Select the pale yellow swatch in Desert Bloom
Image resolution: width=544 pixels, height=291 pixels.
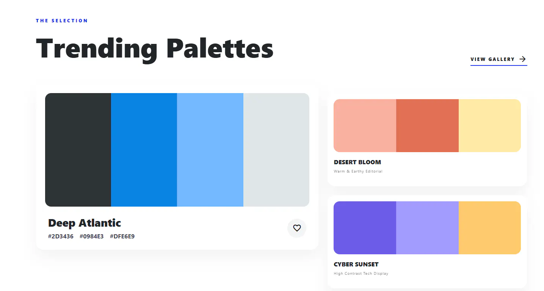point(490,126)
